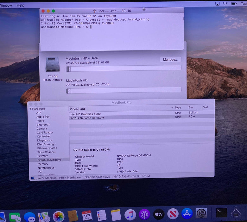Click NVIDIA GeForce GT 650M in path bar
The height and width of the screenshot is (222, 247).
pos(132,176)
